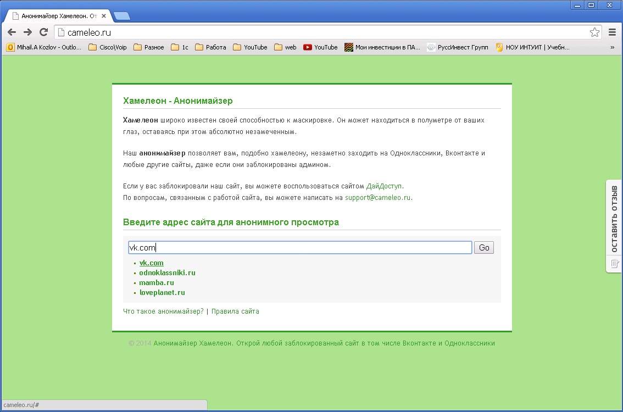Bookmark this page with the star icon
The width and height of the screenshot is (623, 412).
click(x=594, y=32)
